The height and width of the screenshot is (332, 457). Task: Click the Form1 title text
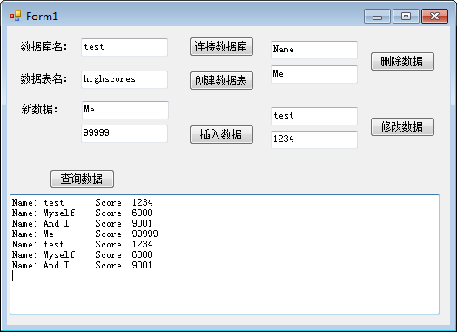click(x=42, y=17)
